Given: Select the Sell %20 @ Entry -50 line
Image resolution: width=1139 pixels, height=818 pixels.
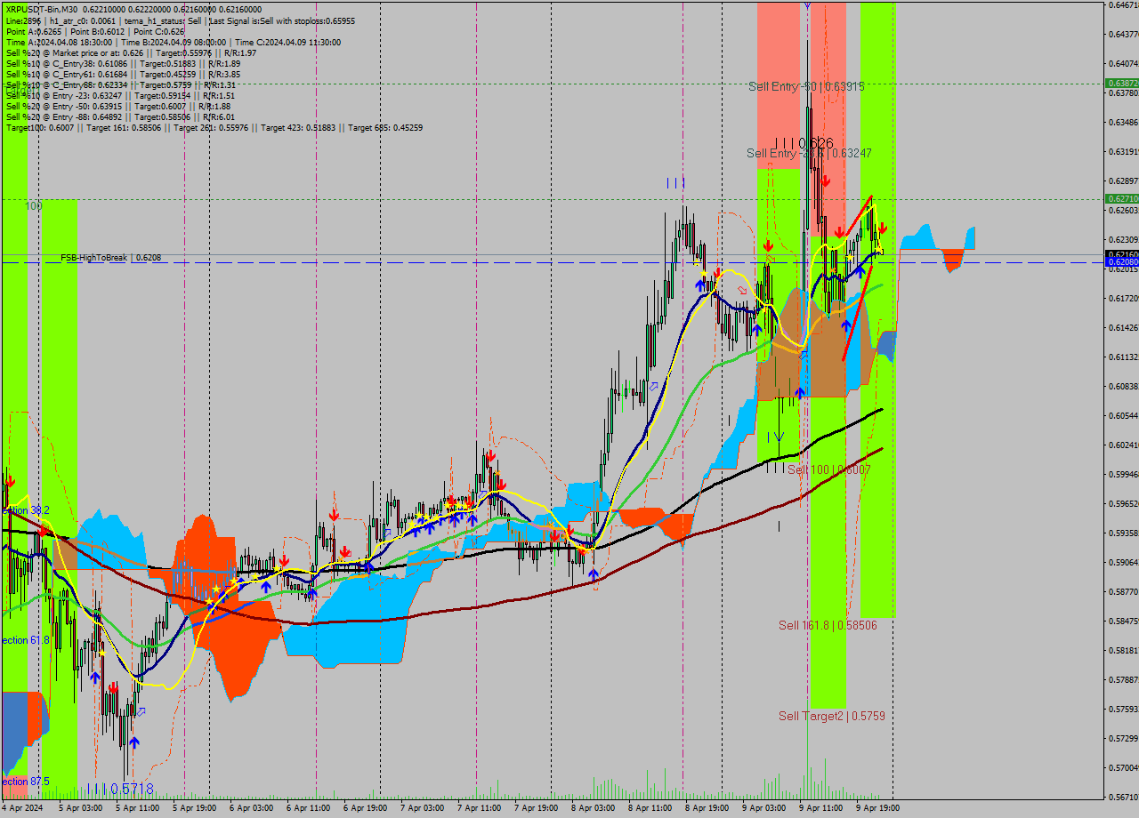Looking at the screenshot, I should [117, 106].
